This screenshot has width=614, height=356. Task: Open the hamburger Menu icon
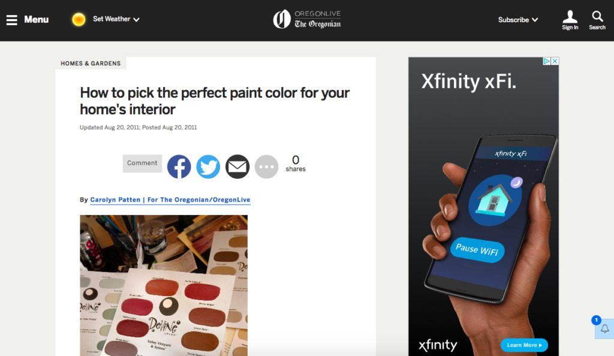[12, 20]
